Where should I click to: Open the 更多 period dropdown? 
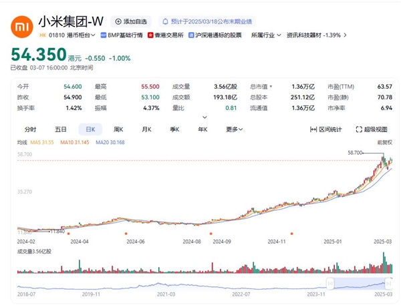(235, 129)
